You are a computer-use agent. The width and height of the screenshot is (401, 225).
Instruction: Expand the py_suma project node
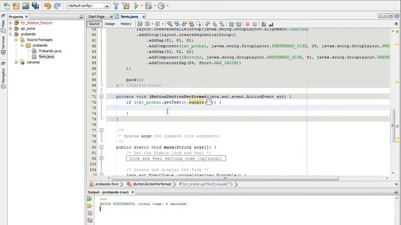click(x=11, y=29)
